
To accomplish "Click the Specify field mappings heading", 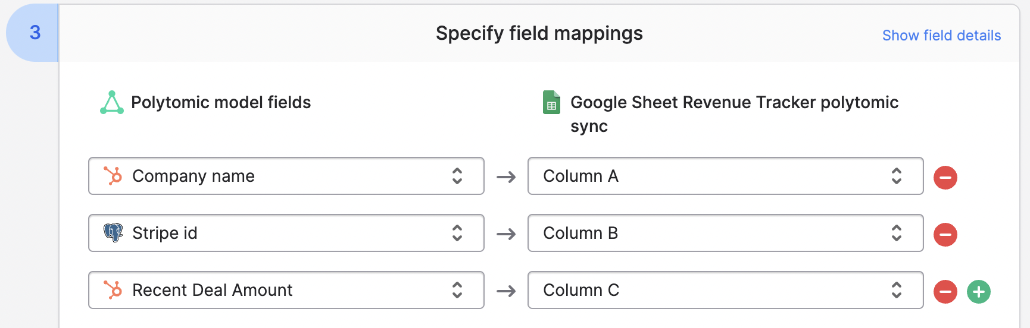I will click(x=539, y=33).
